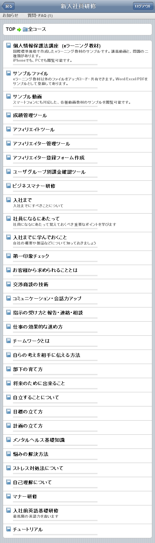Open the 入社前英語基礎研修 course entry
This screenshot has height=543, width=155.
(77, 514)
